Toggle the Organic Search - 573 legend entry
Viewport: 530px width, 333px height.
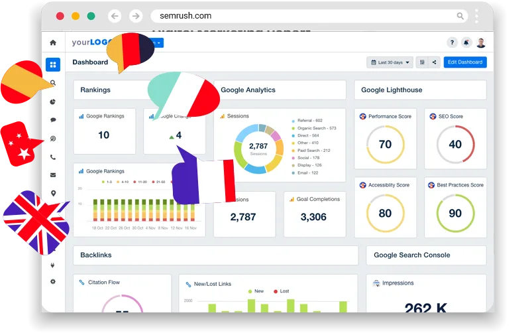coord(314,128)
